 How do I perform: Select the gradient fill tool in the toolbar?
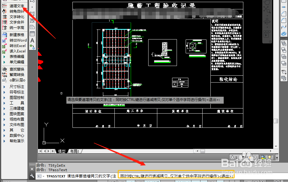tap(32, 20)
